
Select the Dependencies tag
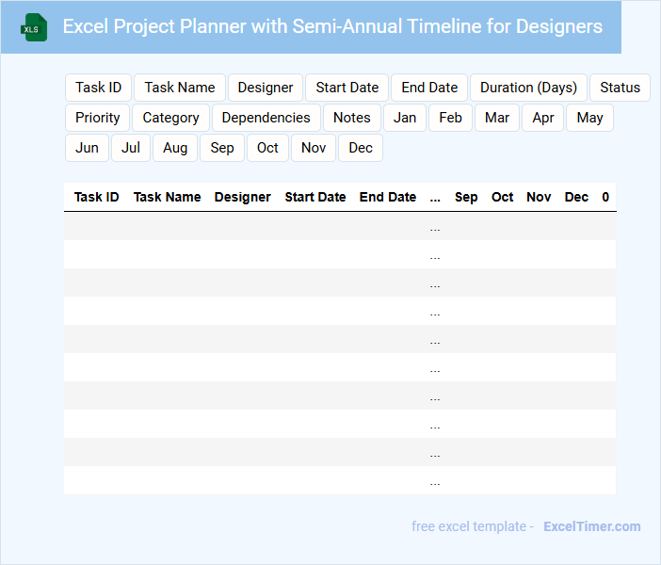(x=266, y=118)
